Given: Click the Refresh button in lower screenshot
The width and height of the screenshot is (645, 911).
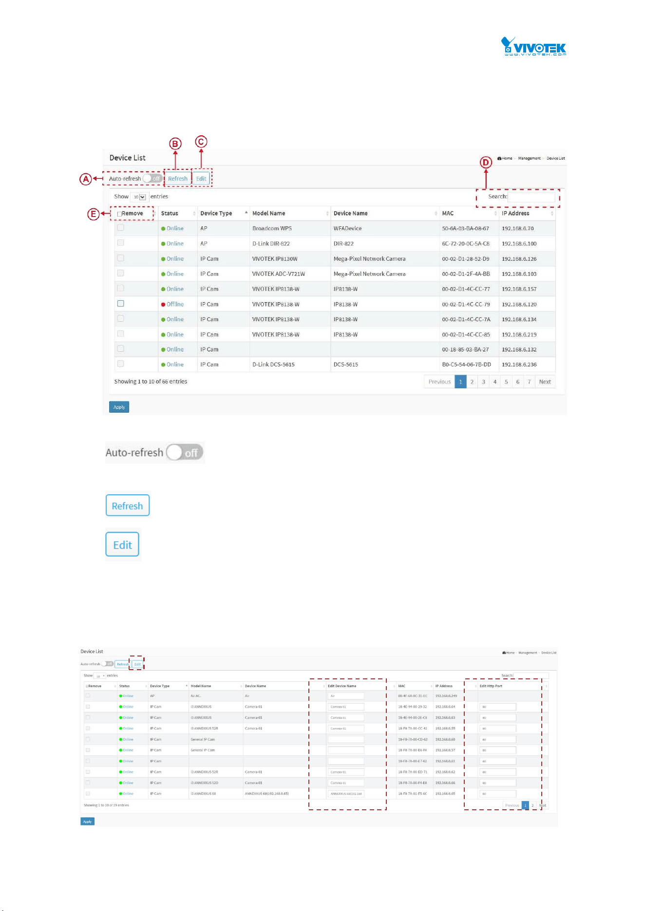Looking at the screenshot, I should (123, 664).
